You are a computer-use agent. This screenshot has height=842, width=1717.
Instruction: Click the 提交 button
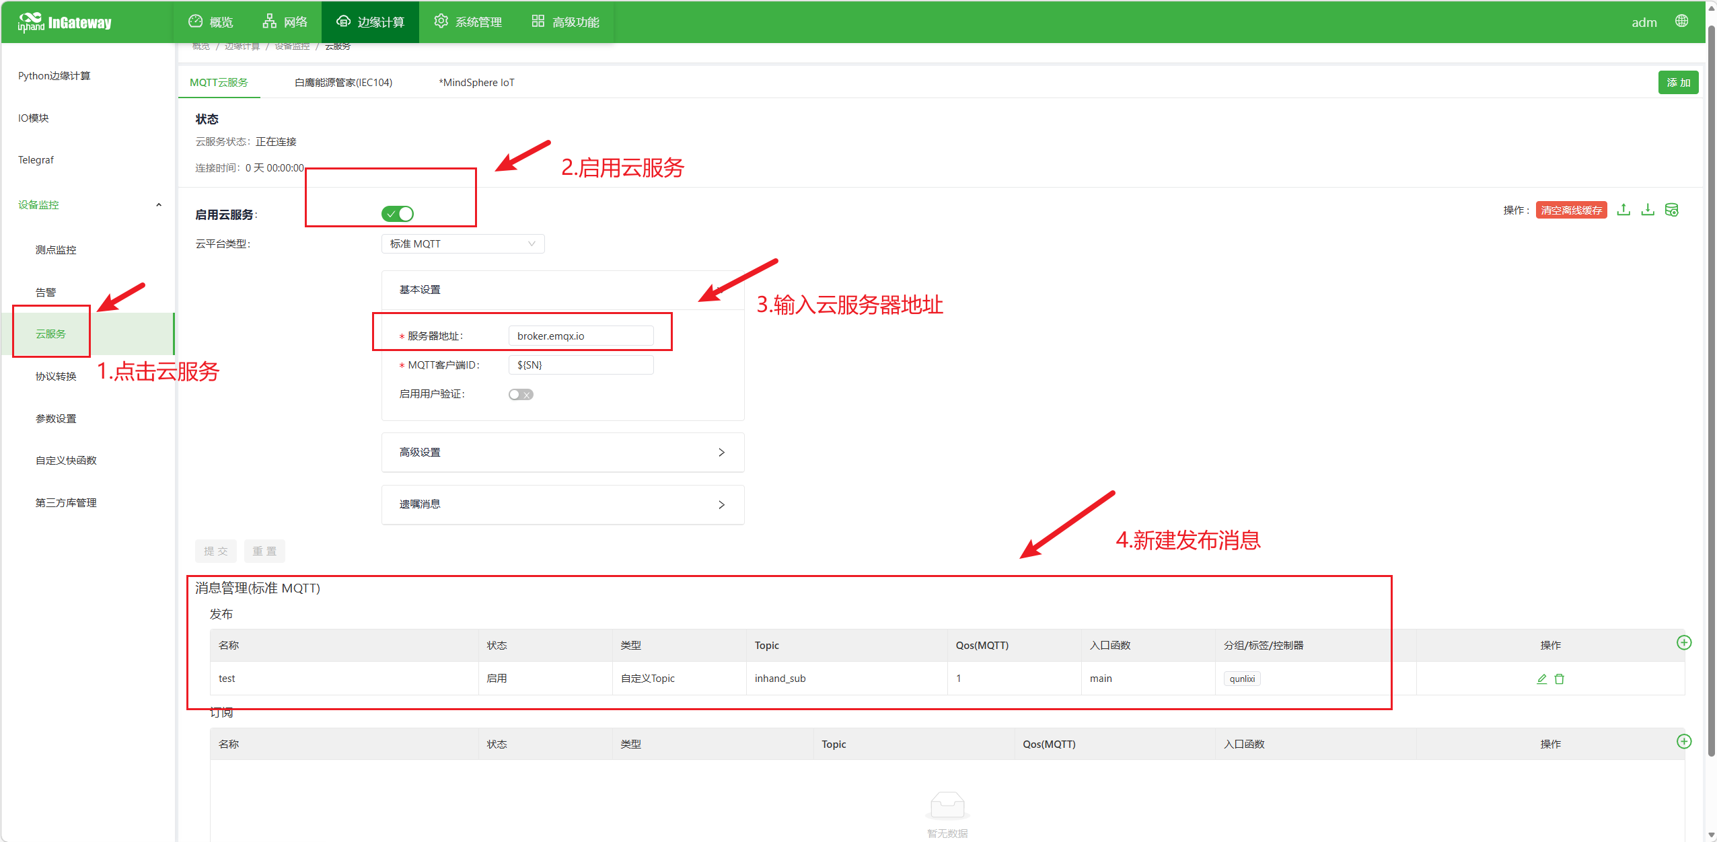tap(216, 551)
